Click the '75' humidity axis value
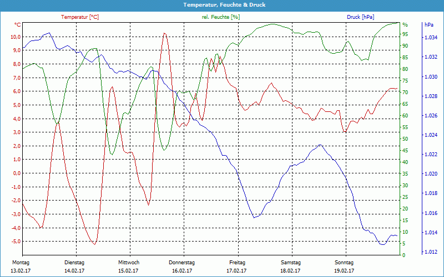 coord(405,81)
